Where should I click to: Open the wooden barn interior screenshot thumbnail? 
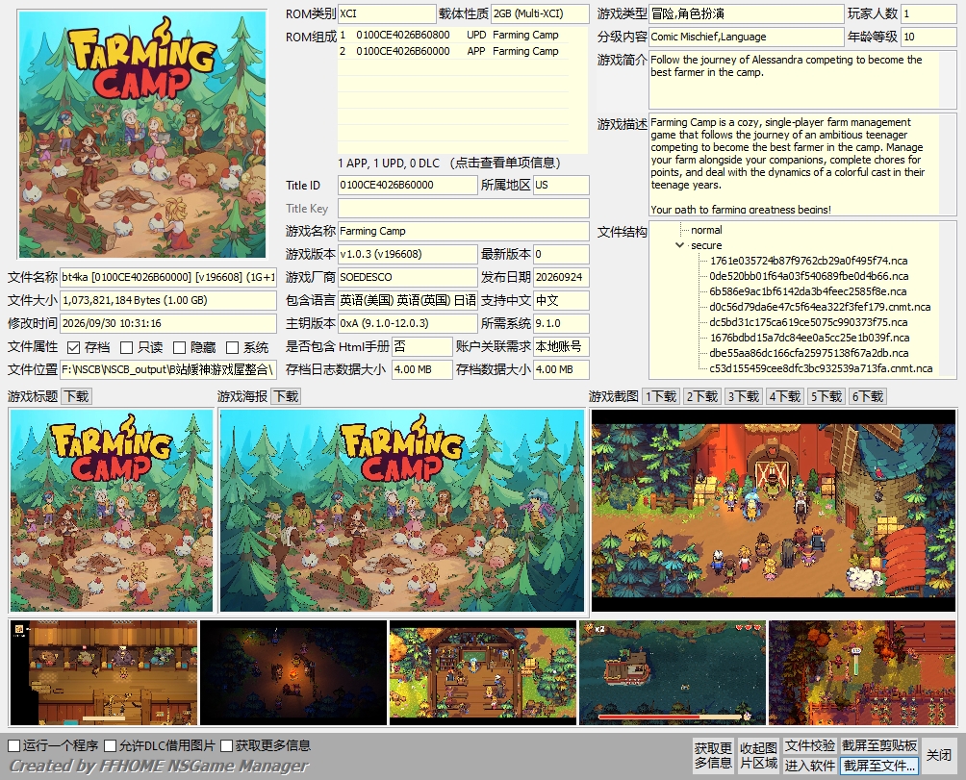tap(483, 672)
